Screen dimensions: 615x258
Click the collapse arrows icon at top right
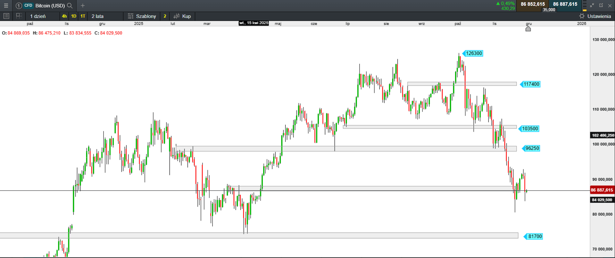[x=592, y=5]
